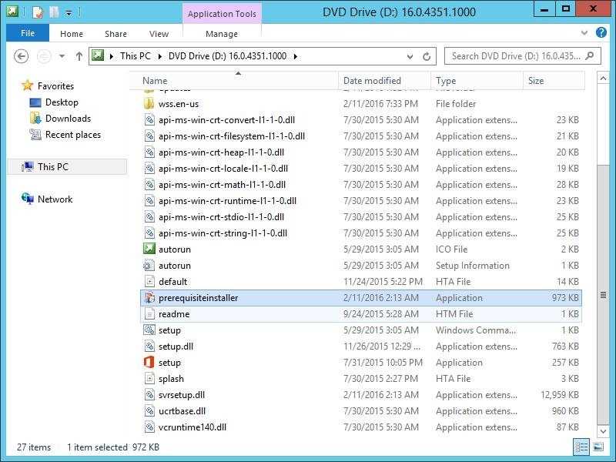Switch to Details view in status bar
This screenshot has width=616, height=462.
[581, 447]
